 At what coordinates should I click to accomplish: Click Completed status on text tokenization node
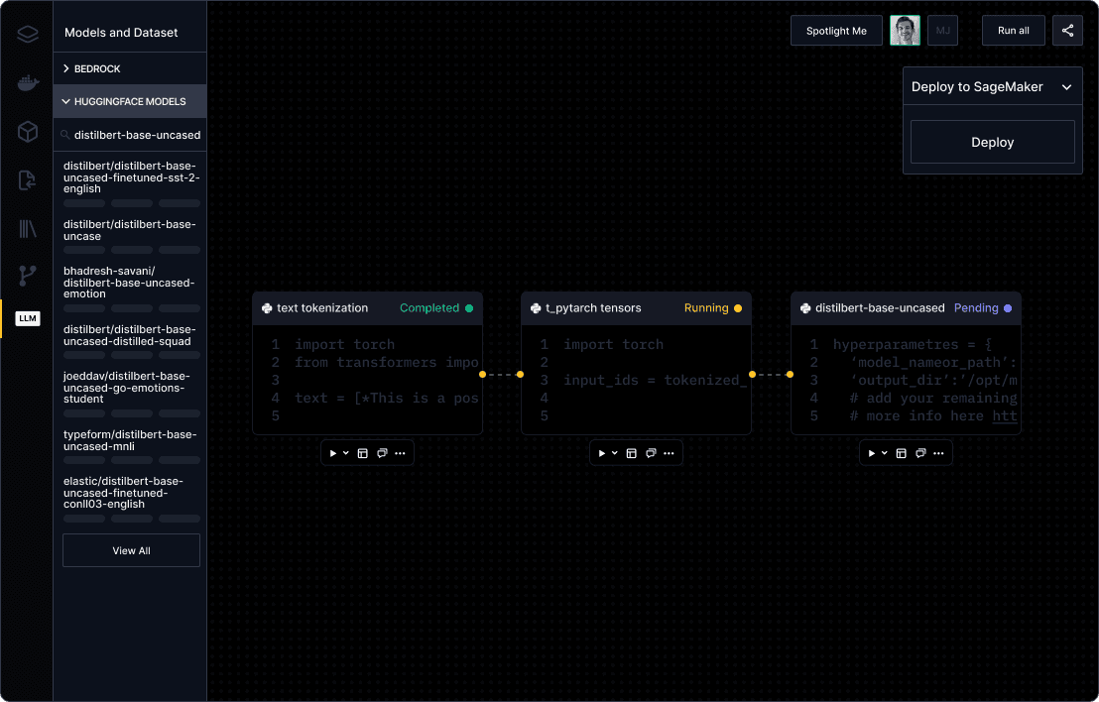(x=436, y=308)
